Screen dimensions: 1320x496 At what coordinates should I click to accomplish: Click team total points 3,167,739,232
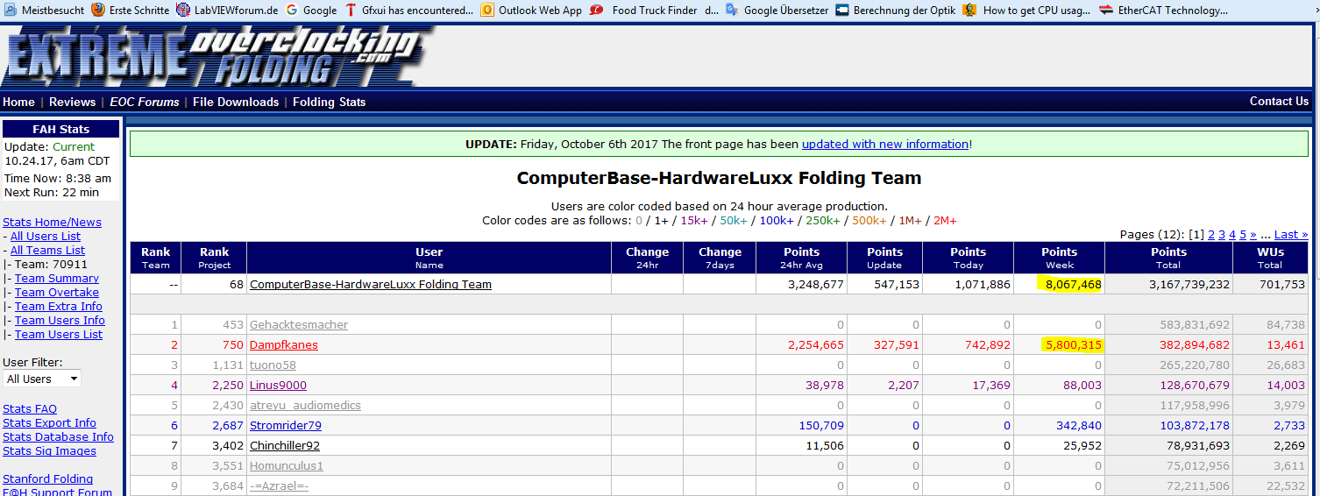coord(1189,284)
